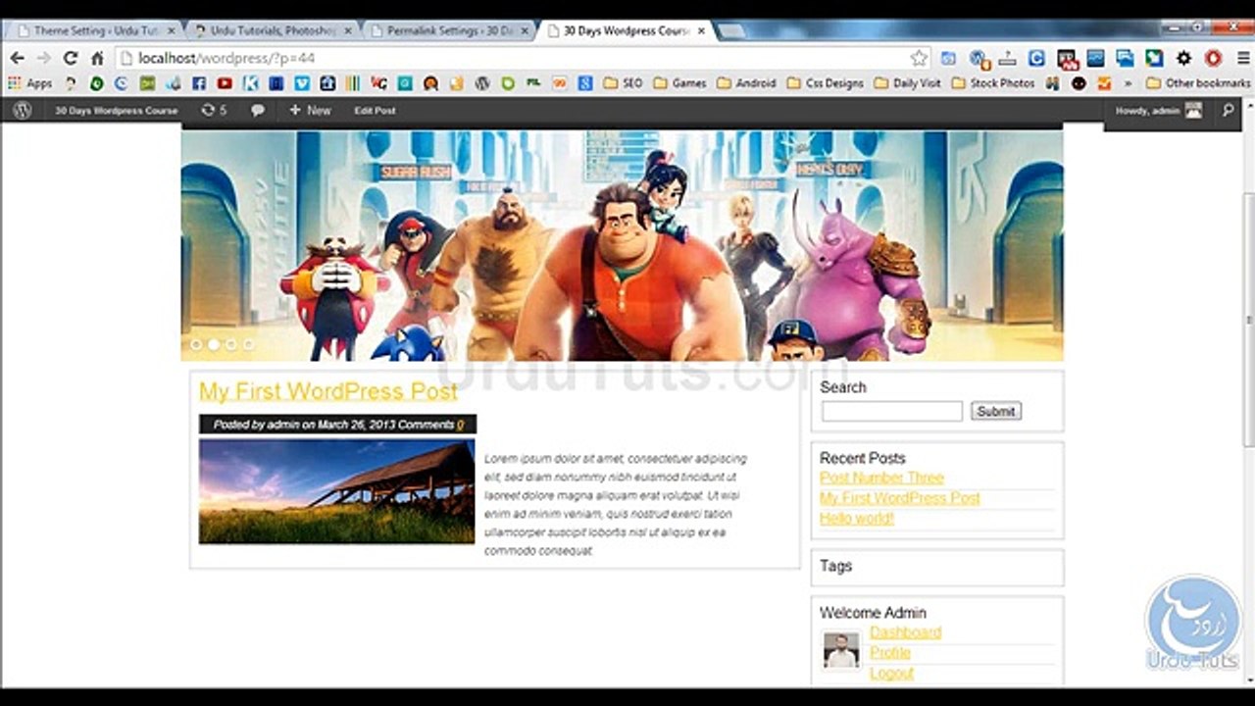
Task: Select the fourth slider dot on the banner
Action: [x=248, y=344]
